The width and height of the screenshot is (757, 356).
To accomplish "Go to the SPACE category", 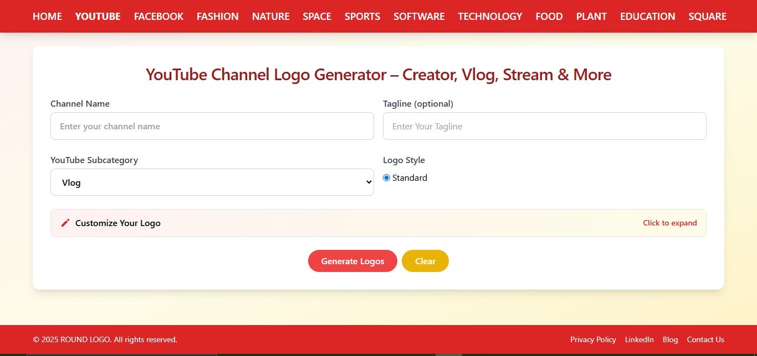I will [317, 17].
